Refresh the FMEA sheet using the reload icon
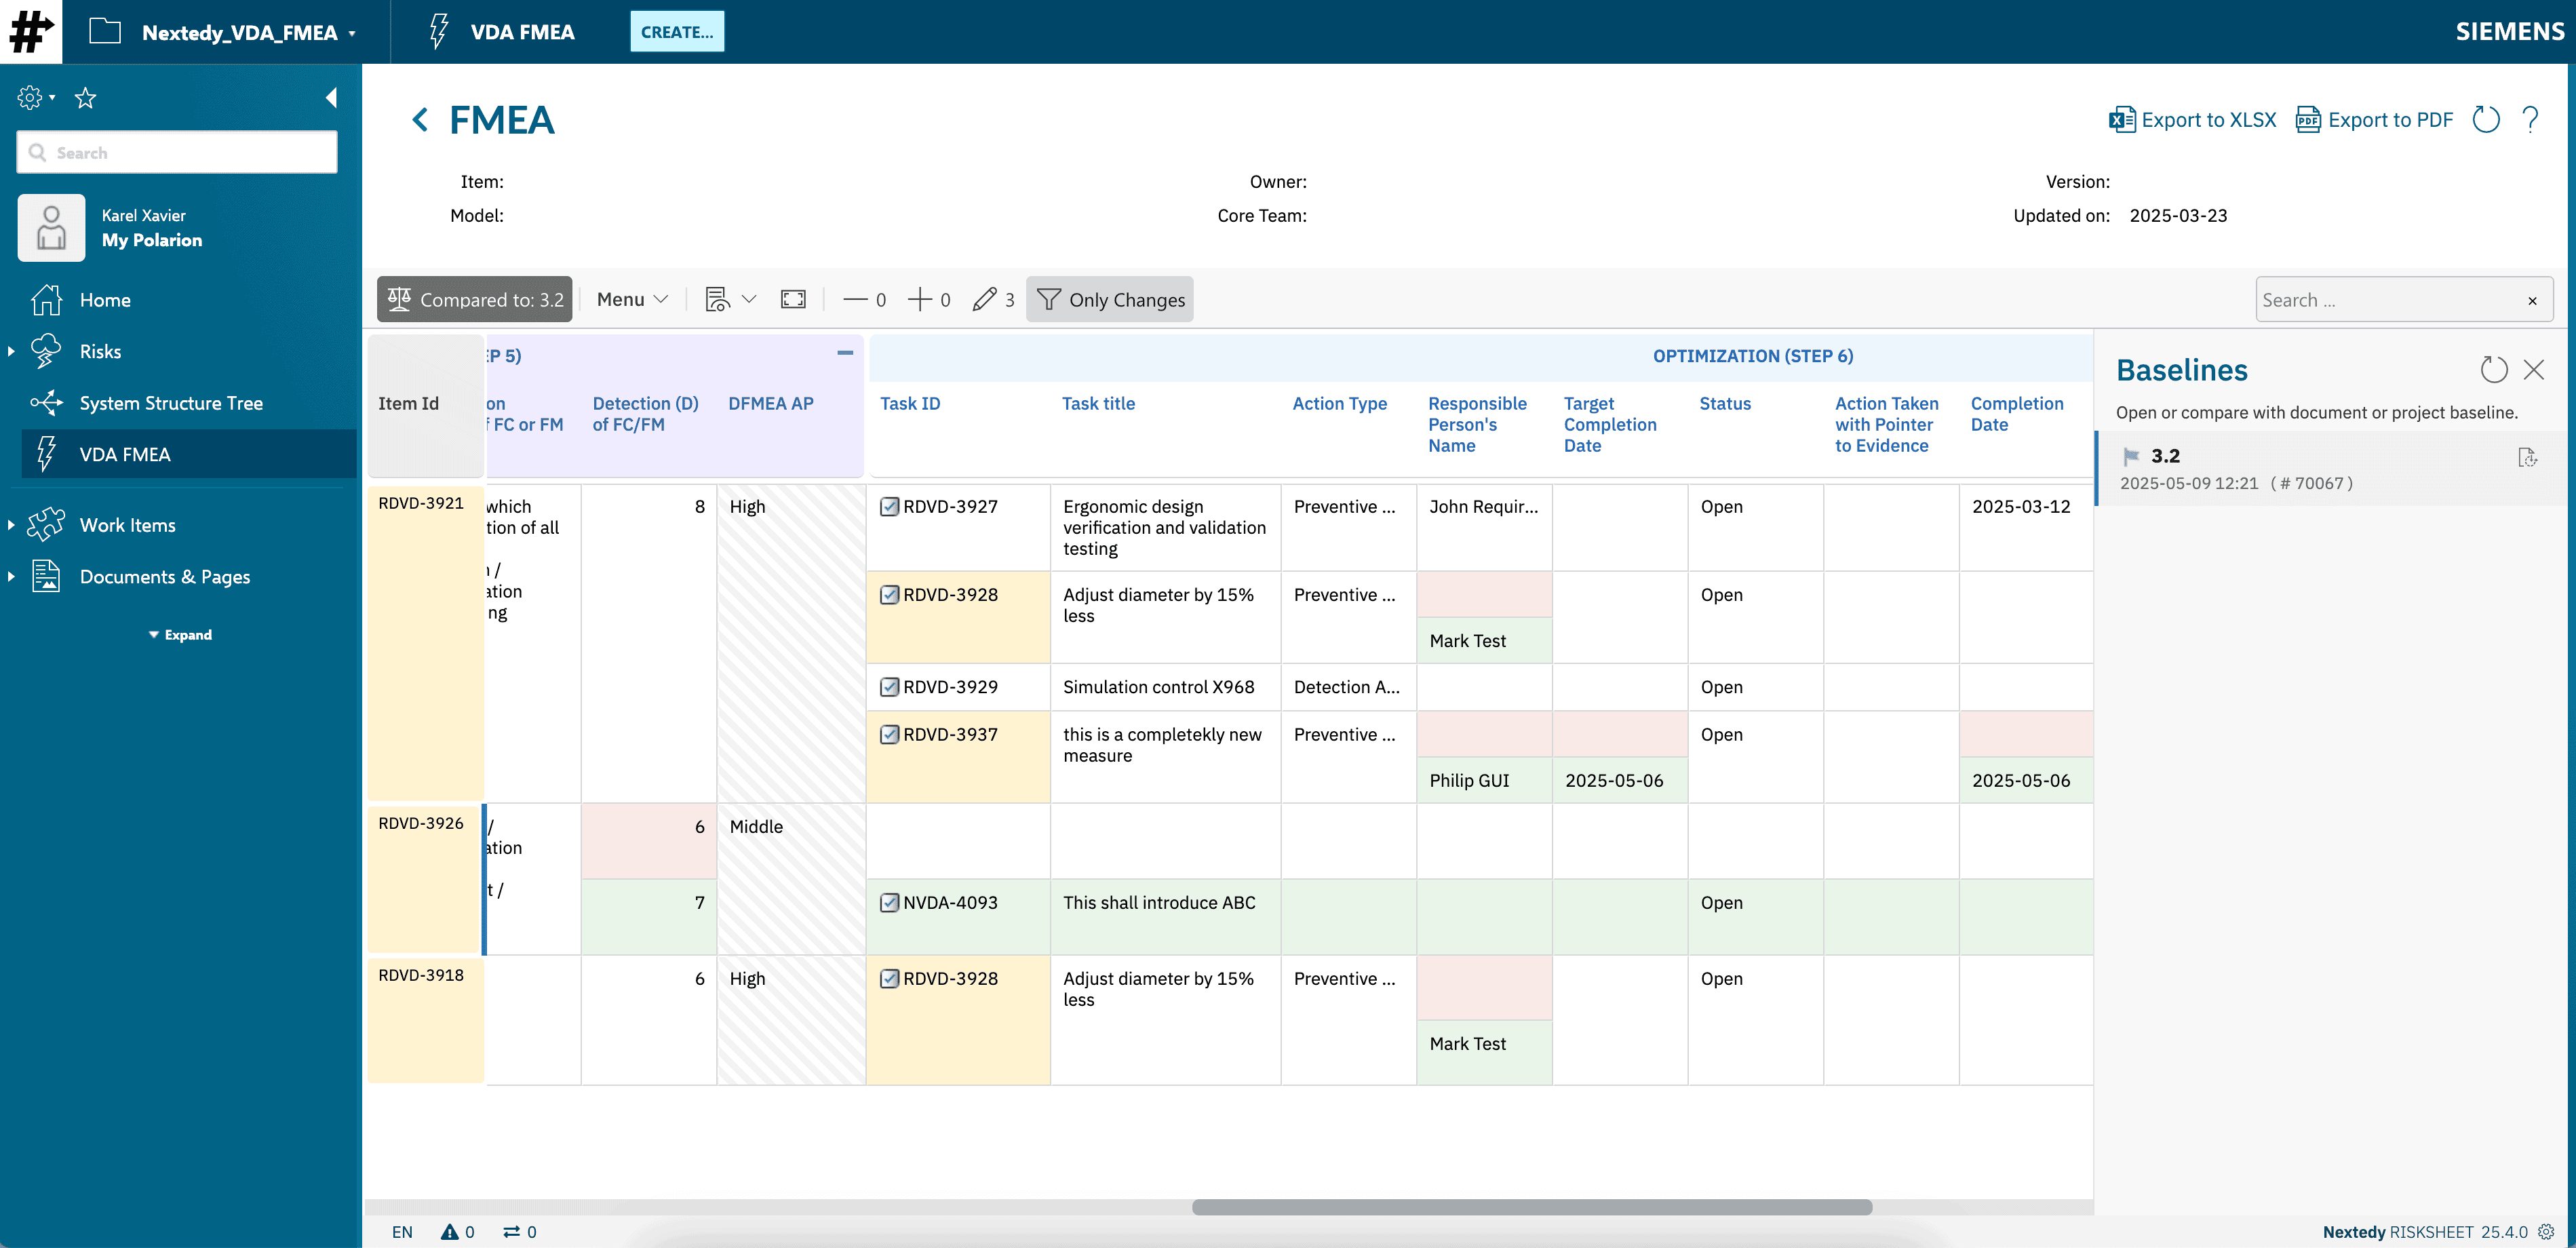 point(2486,120)
